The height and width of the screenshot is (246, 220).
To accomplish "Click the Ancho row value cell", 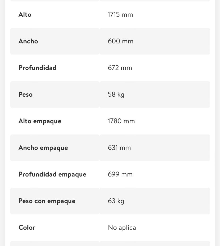I will coord(155,41).
